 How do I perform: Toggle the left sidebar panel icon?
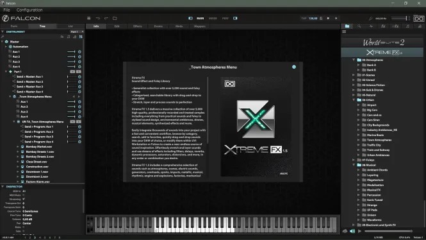pos(190,18)
